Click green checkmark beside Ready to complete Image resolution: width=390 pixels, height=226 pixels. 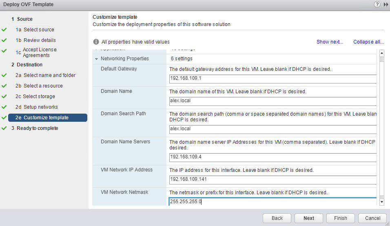[x=4, y=128]
